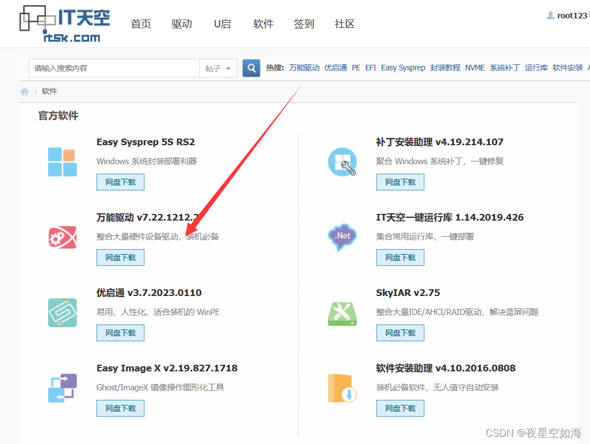Screen dimensions: 590x444
Task: Click the NVME hot search link
Action: pos(475,68)
